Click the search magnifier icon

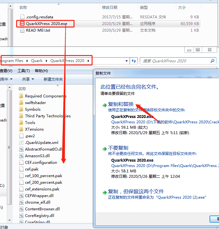click(x=212, y=61)
